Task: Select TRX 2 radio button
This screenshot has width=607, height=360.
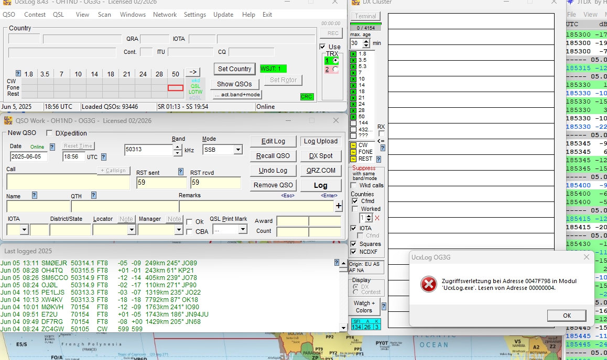Action: point(335,69)
